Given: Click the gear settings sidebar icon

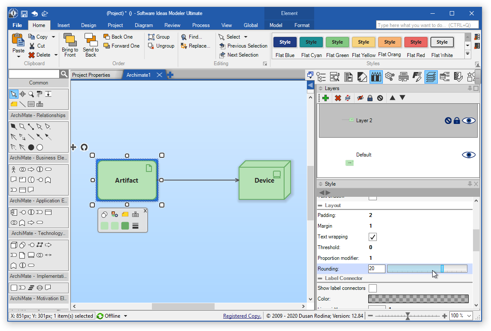Looking at the screenshot, I should click(390, 76).
